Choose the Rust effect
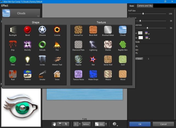The height and width of the screenshot is (128, 176). click(x=13, y=74)
